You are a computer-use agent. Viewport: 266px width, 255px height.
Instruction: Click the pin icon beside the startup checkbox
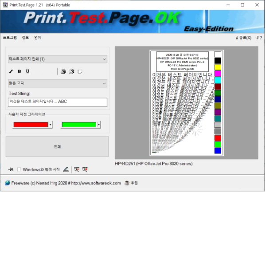point(11,169)
